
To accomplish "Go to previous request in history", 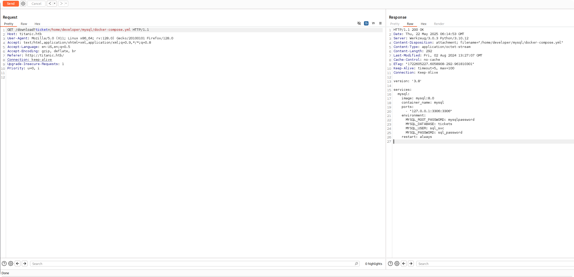I will point(50,4).
